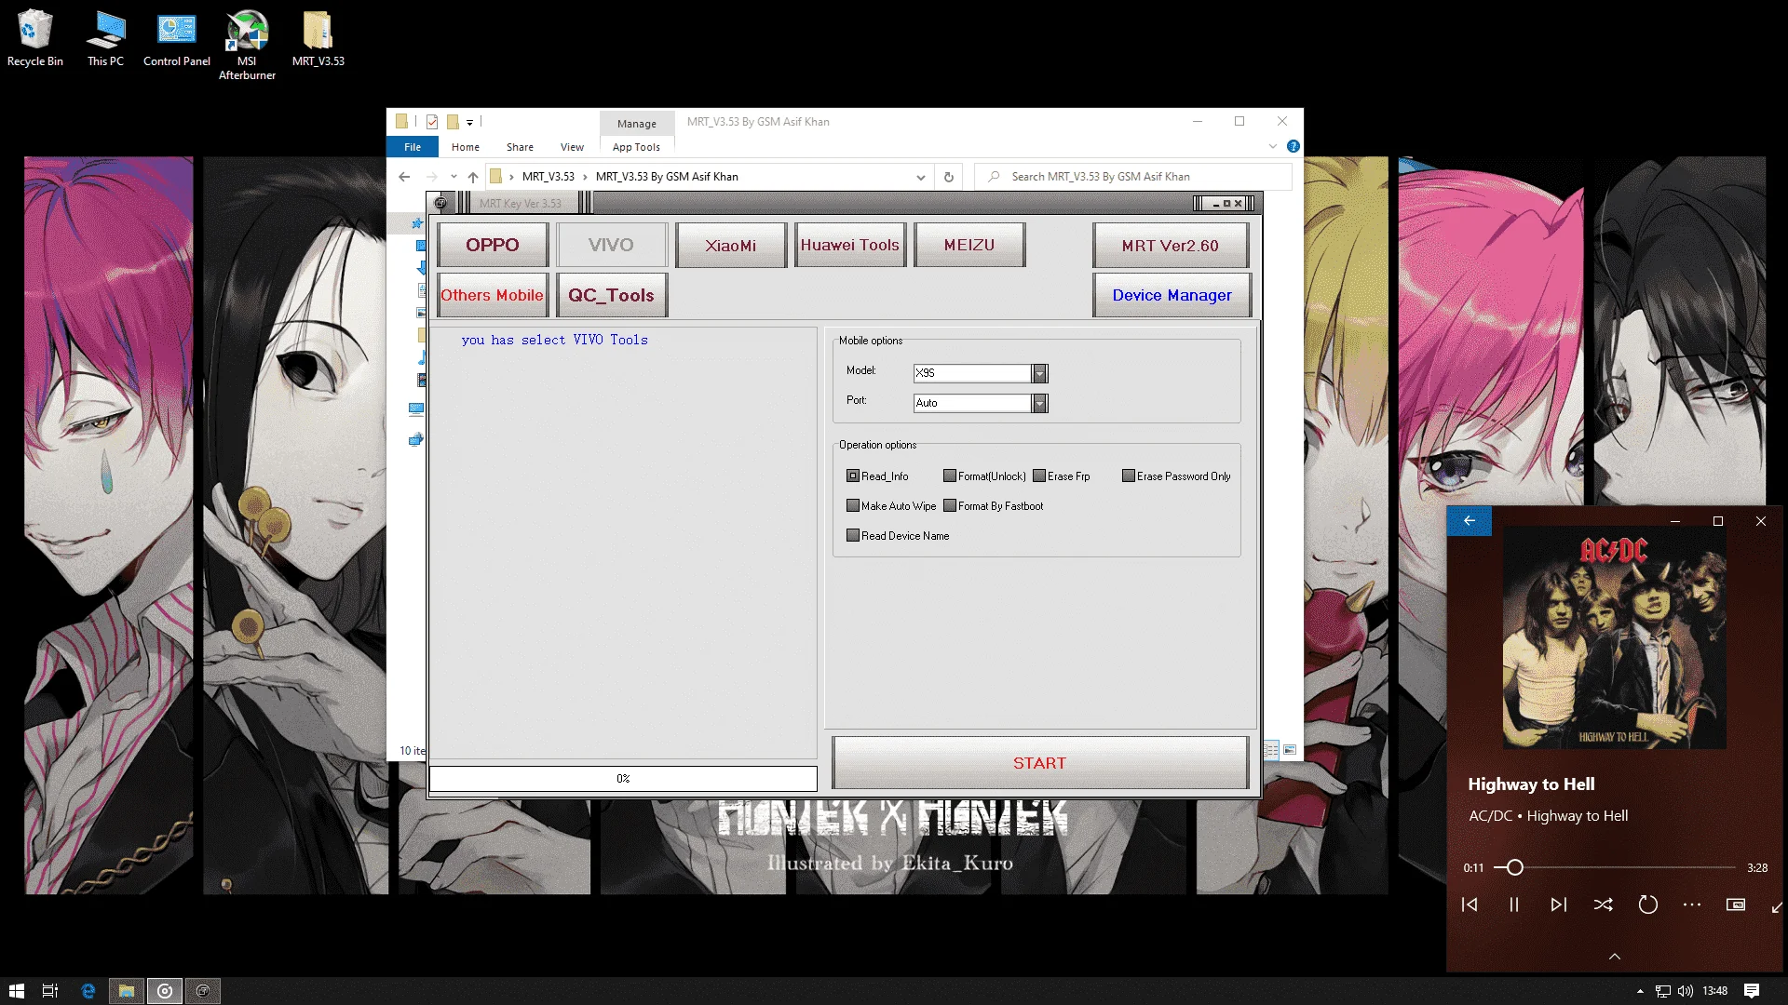Switch to the Home ribbon tab

pyautogui.click(x=466, y=147)
